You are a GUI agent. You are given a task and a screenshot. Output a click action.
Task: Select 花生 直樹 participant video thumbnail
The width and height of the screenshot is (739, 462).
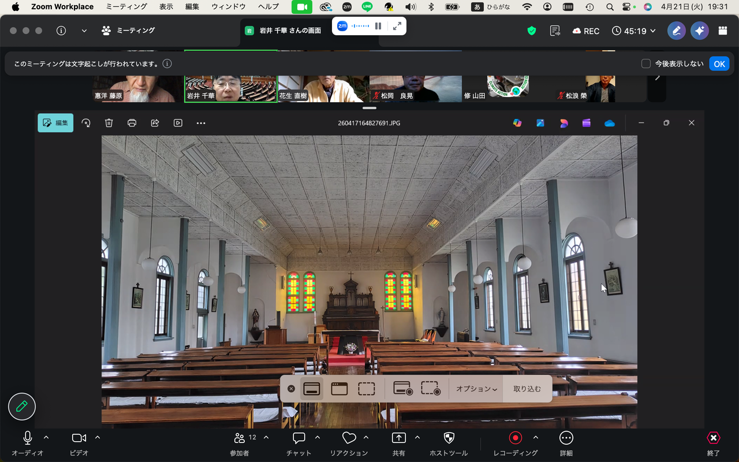(323, 88)
